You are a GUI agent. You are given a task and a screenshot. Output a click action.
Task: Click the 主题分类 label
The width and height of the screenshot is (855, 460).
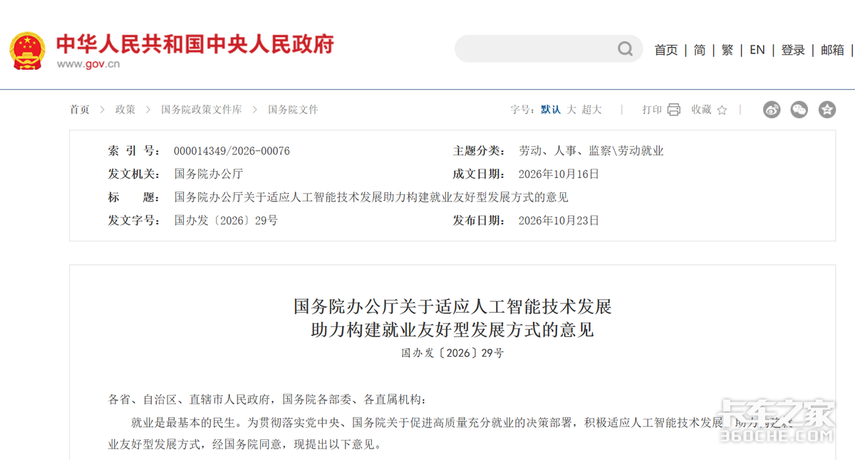(x=480, y=151)
